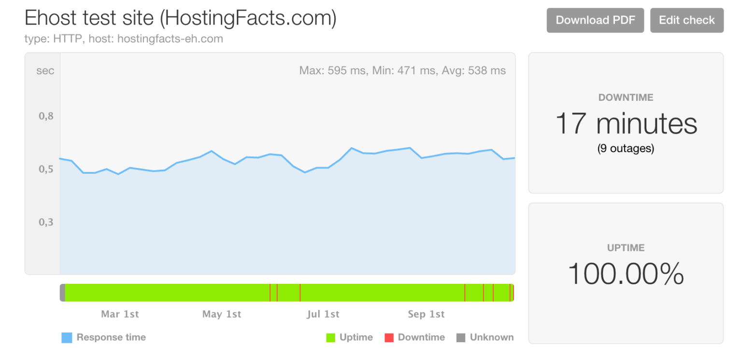Image resolution: width=742 pixels, height=363 pixels.
Task: Click the gray Unknown legend swatch
Action: (x=461, y=338)
